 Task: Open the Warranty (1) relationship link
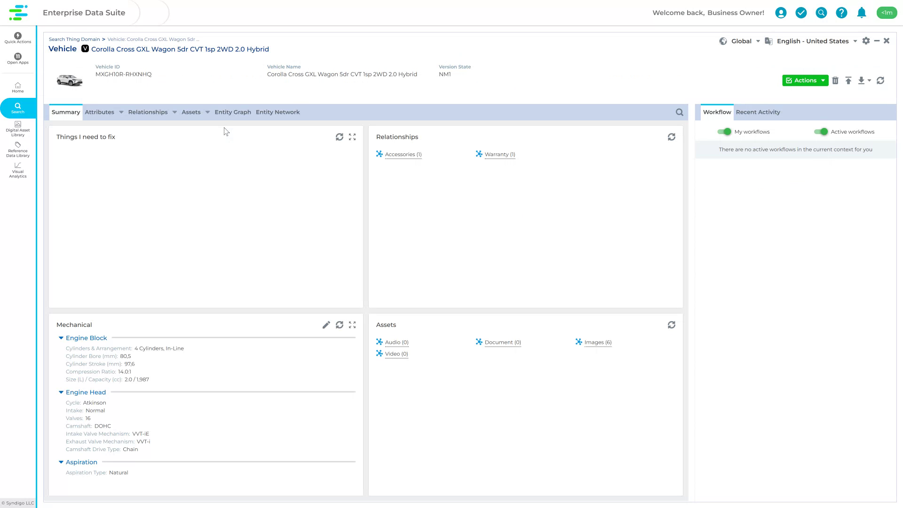pos(499,154)
